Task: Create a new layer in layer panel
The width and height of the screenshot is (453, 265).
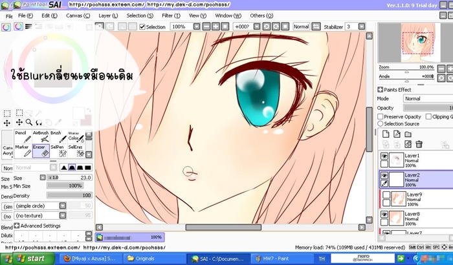Action: (386, 134)
